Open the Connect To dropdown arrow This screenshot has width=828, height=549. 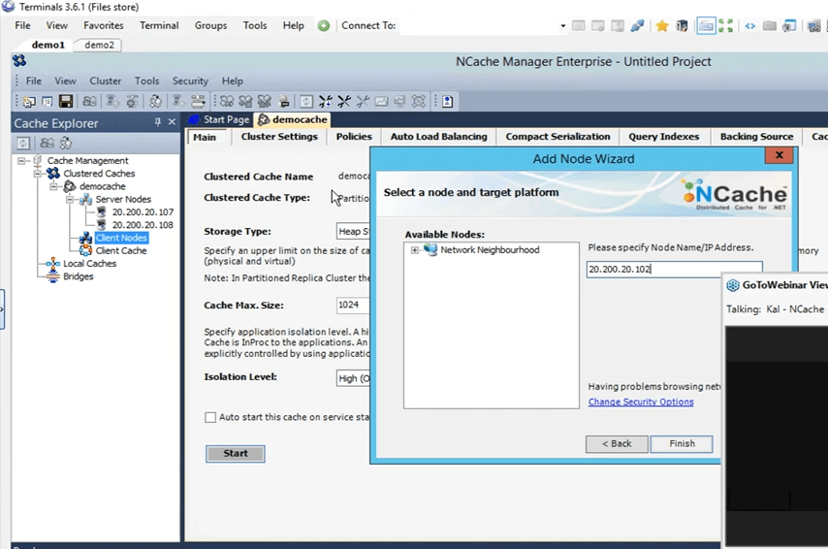(x=563, y=25)
